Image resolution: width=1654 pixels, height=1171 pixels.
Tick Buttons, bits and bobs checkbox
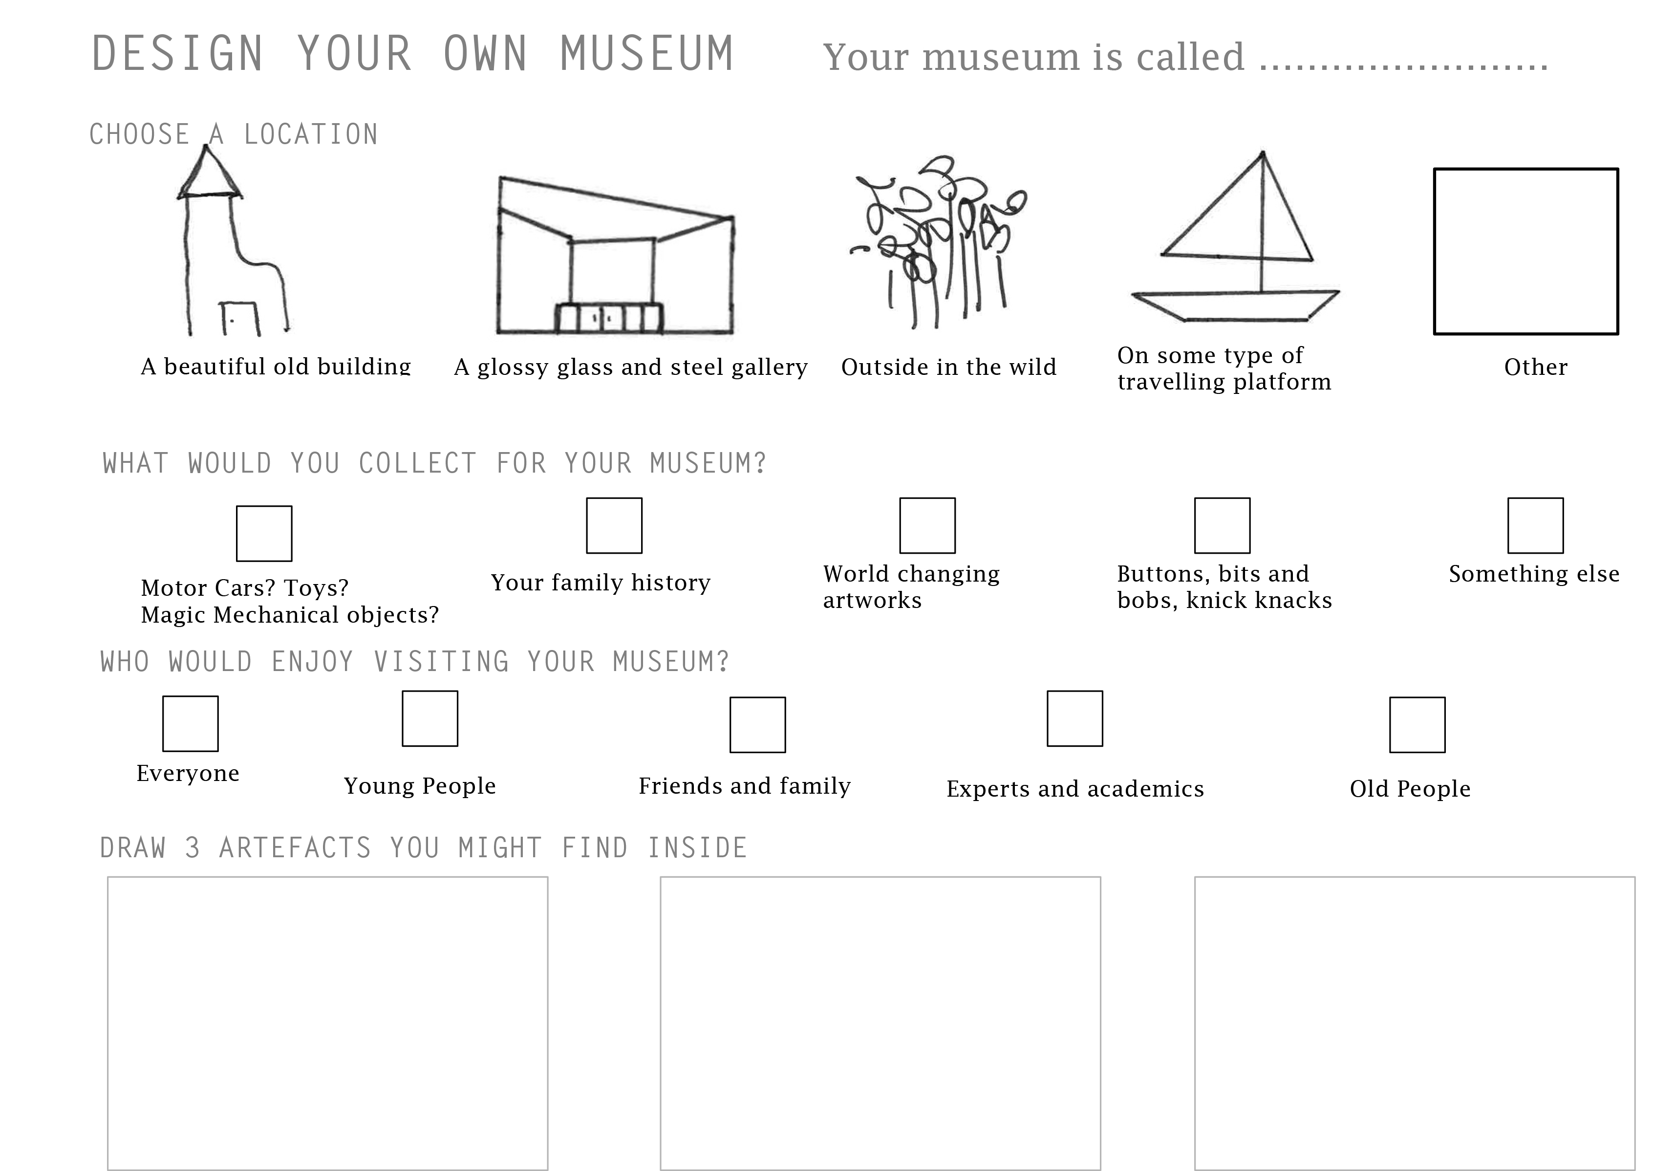[x=1223, y=526]
